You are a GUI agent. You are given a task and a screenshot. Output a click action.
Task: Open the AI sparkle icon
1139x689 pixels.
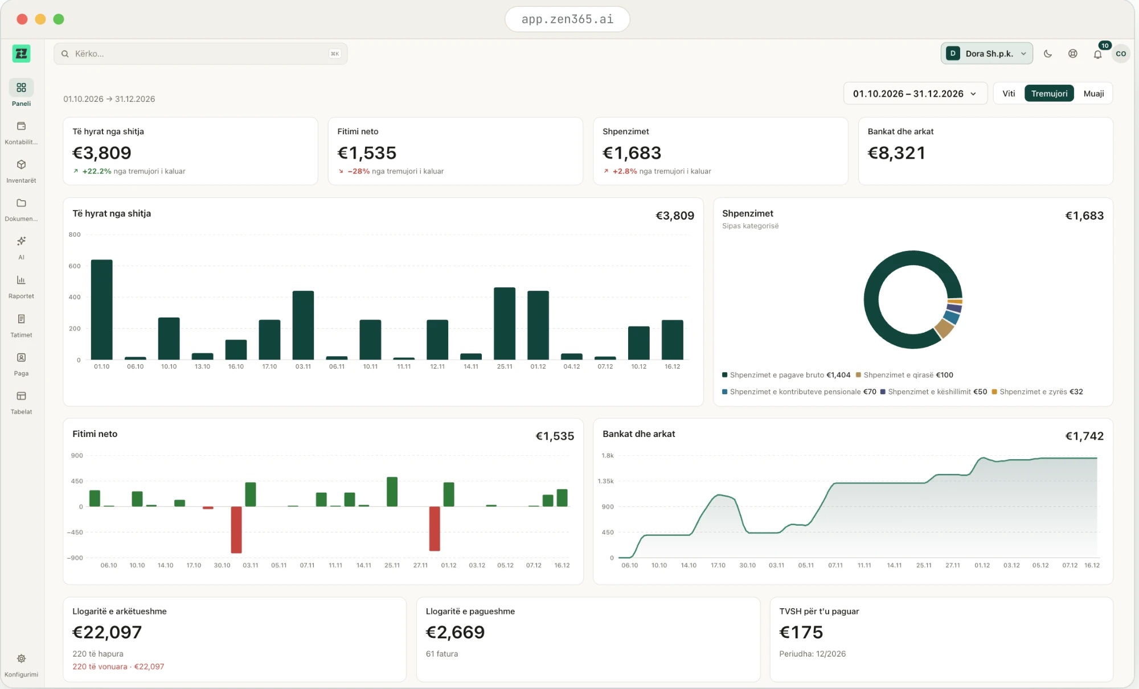click(21, 241)
